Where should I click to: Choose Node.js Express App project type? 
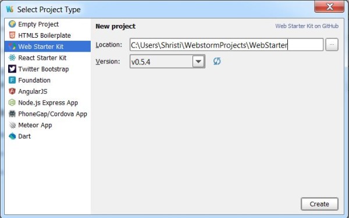(x=48, y=102)
